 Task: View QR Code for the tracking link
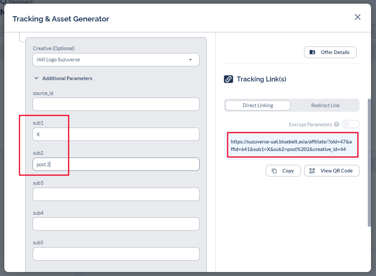pyautogui.click(x=331, y=171)
